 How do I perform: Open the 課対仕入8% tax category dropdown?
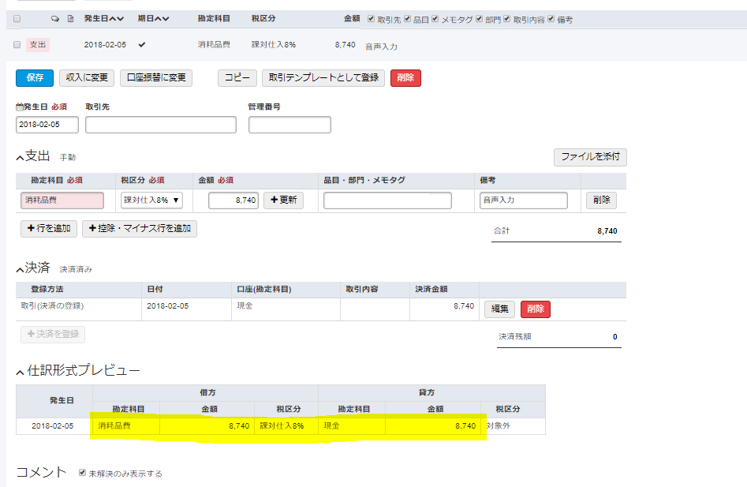[151, 200]
